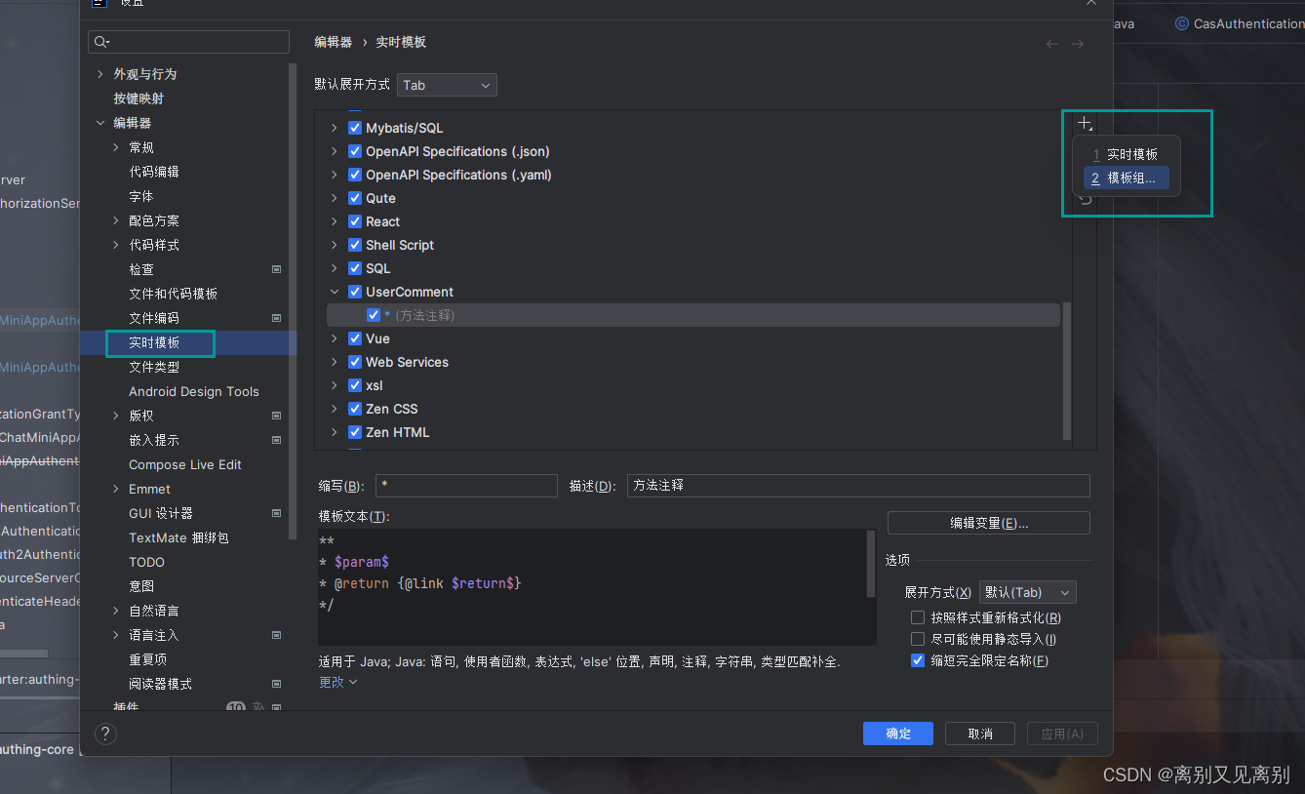This screenshot has width=1305, height=794.
Task: Enable 按照样式重新格式化 option
Action: (917, 616)
